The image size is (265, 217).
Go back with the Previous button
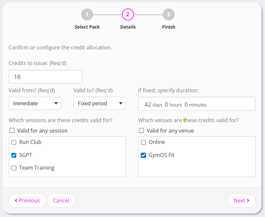tap(27, 200)
